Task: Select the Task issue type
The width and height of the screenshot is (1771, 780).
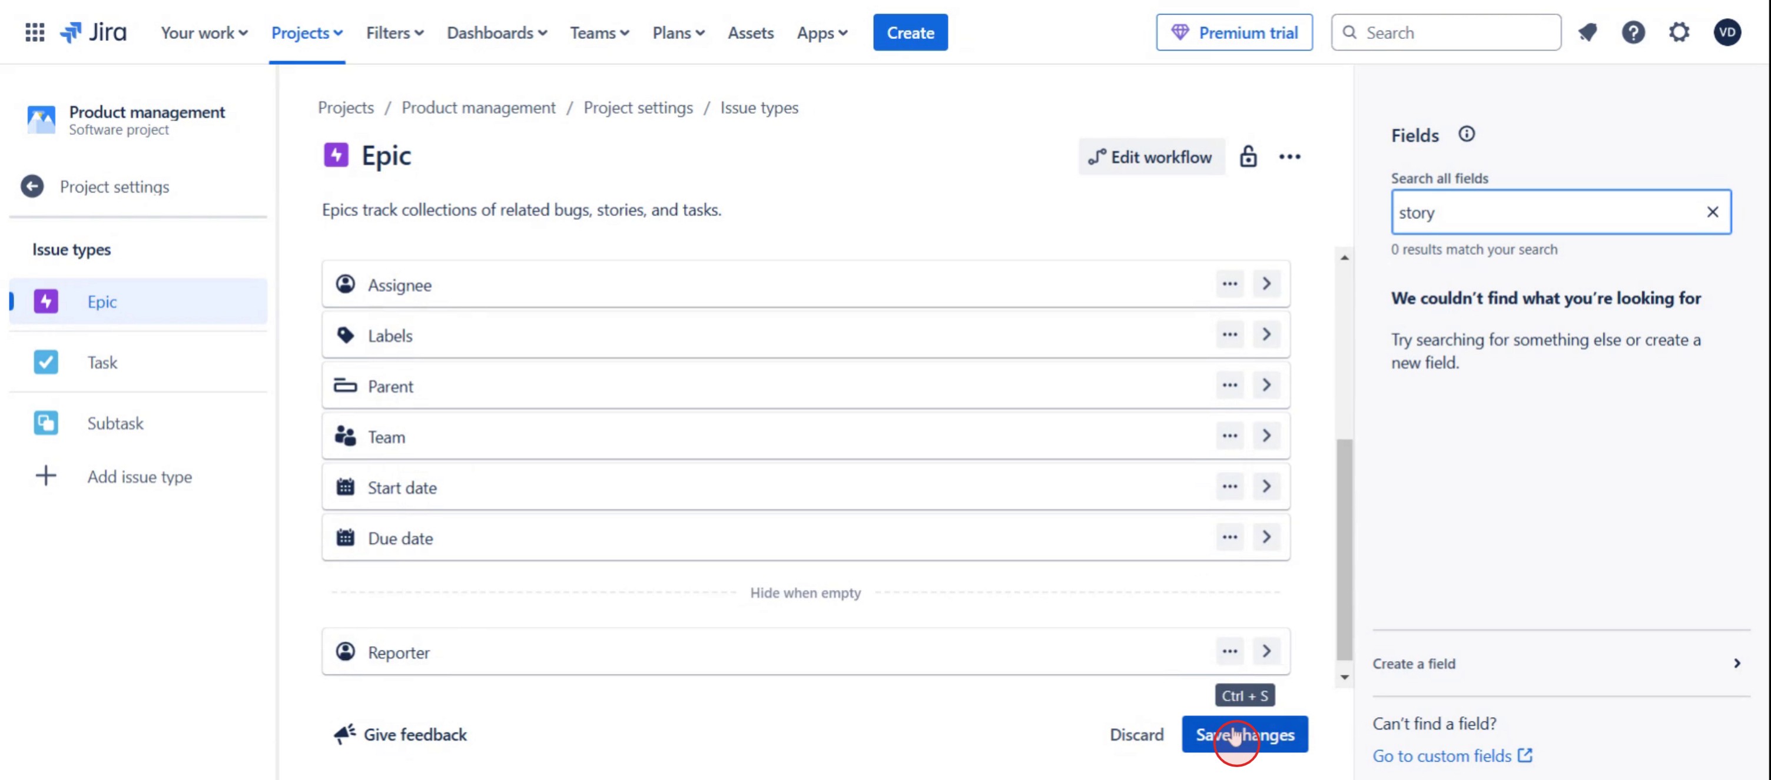Action: [102, 362]
